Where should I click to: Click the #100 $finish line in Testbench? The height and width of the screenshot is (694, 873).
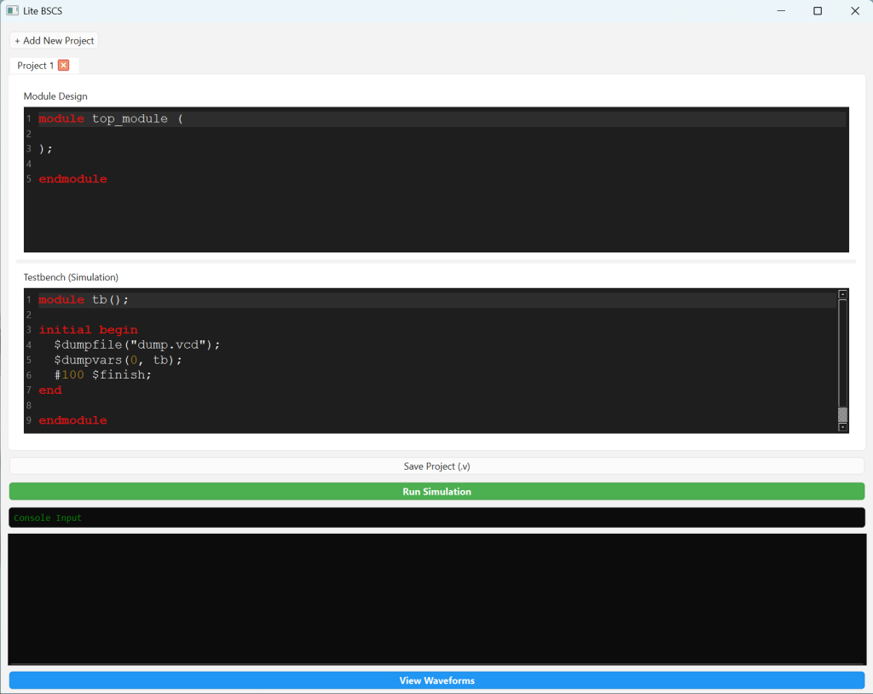pyautogui.click(x=102, y=375)
